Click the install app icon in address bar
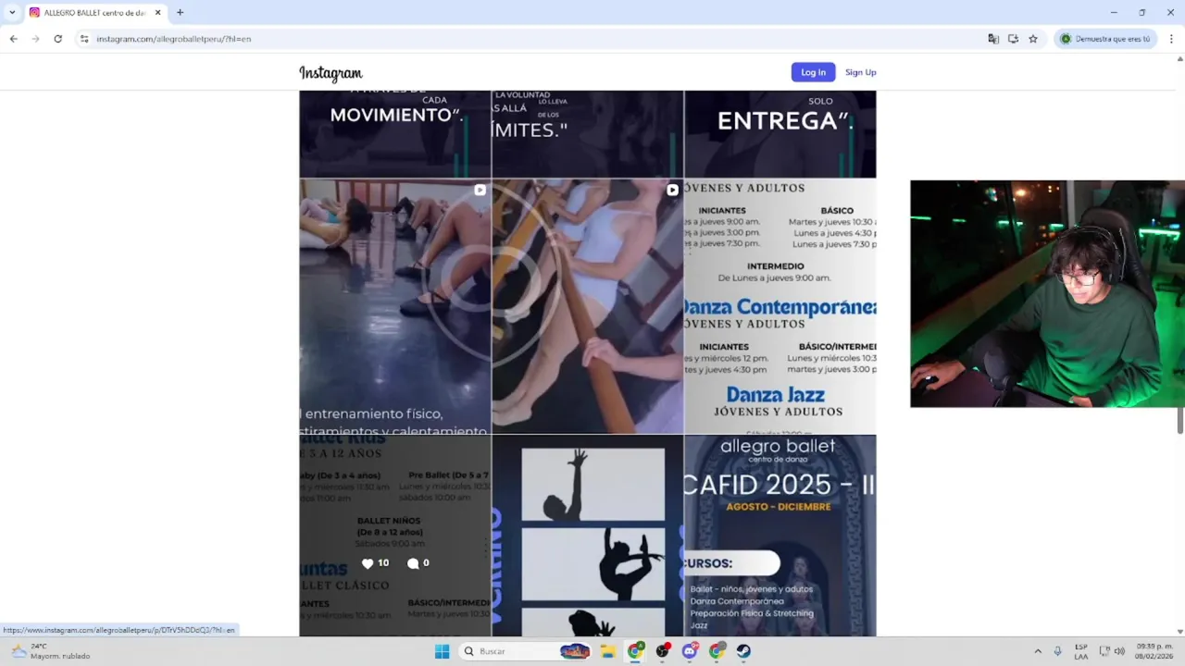The height and width of the screenshot is (666, 1185). point(1013,39)
